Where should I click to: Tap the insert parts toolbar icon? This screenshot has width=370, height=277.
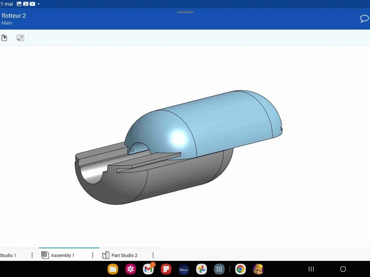pyautogui.click(x=4, y=38)
